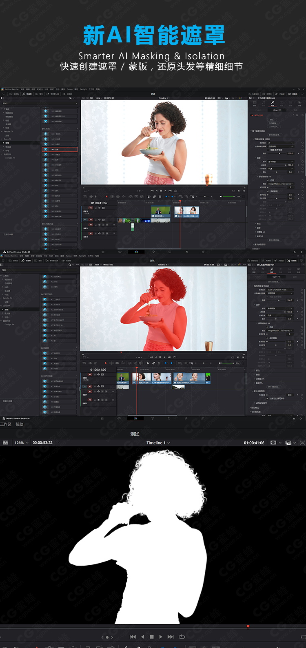Screen dimensions: 306x648
Task: Click the search icon in top window effects library
Action: 70,98
